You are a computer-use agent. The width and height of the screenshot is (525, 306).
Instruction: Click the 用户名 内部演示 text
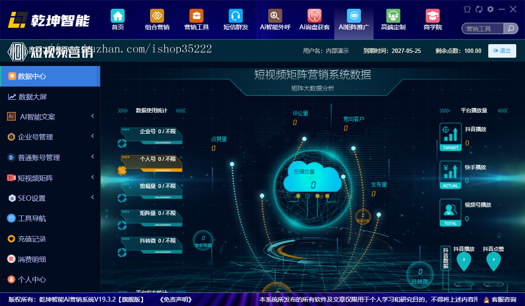326,51
